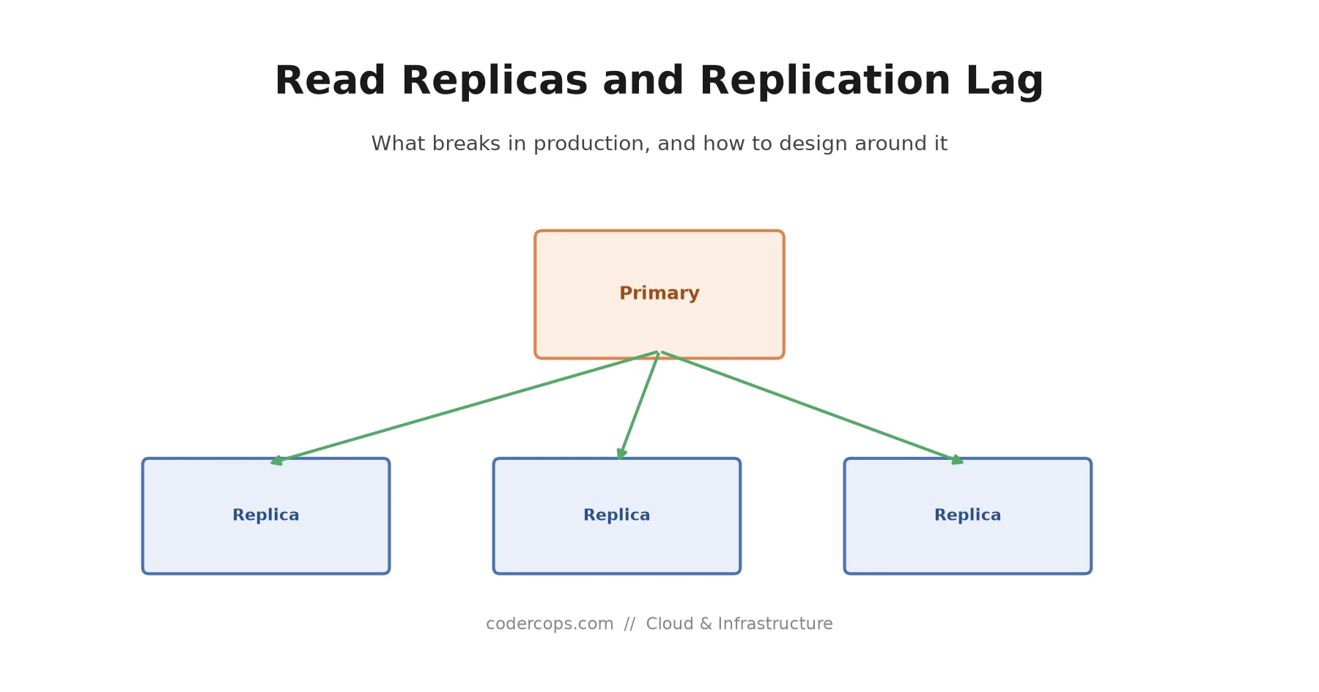Click the Primary database box
The image size is (1319, 692).
point(659,294)
